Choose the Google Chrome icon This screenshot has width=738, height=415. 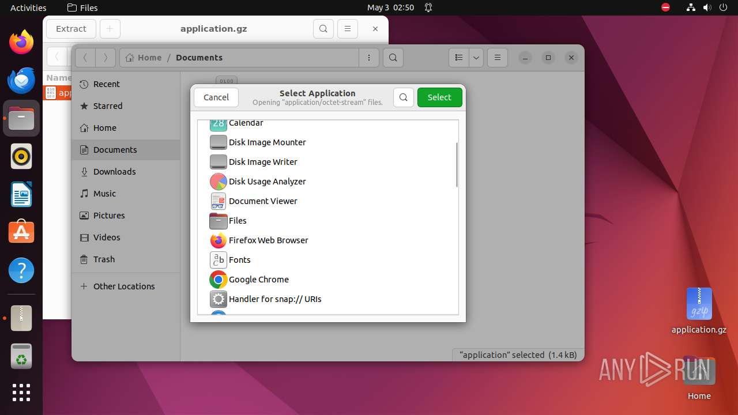point(219,280)
